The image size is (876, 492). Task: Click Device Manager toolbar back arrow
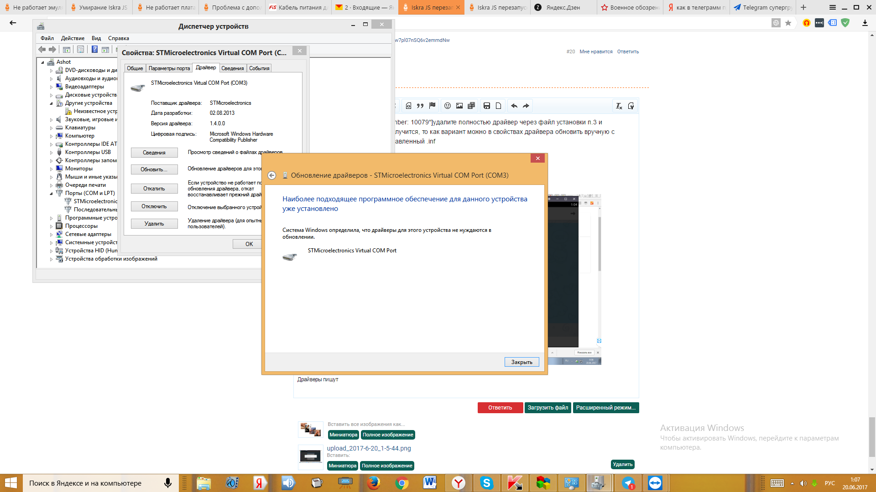coord(42,49)
